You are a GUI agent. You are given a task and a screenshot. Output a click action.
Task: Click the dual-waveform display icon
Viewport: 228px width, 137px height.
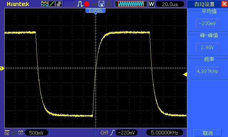click(45, 4)
